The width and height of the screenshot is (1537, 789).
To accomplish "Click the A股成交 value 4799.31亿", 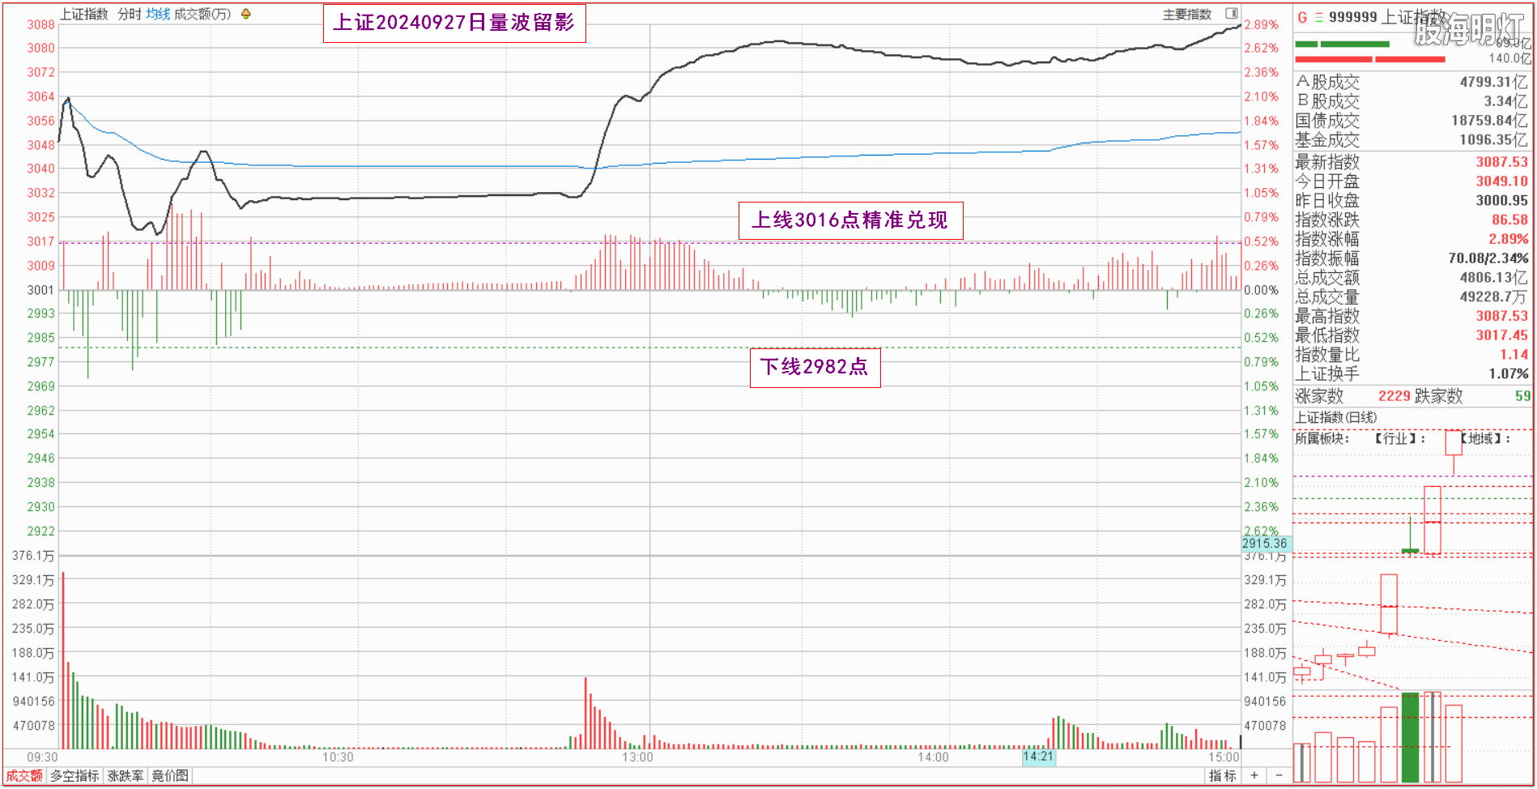I will (x=1494, y=82).
